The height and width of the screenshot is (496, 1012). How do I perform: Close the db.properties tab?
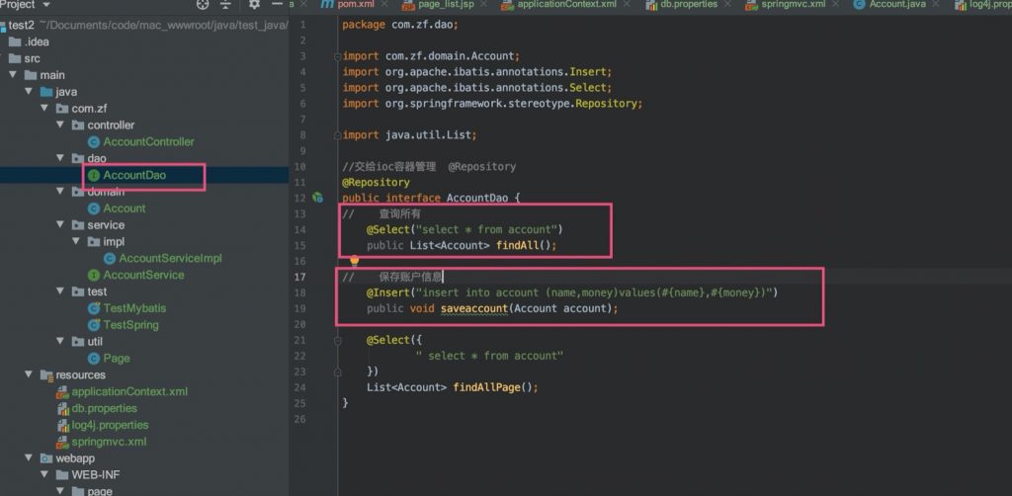pyautogui.click(x=728, y=5)
